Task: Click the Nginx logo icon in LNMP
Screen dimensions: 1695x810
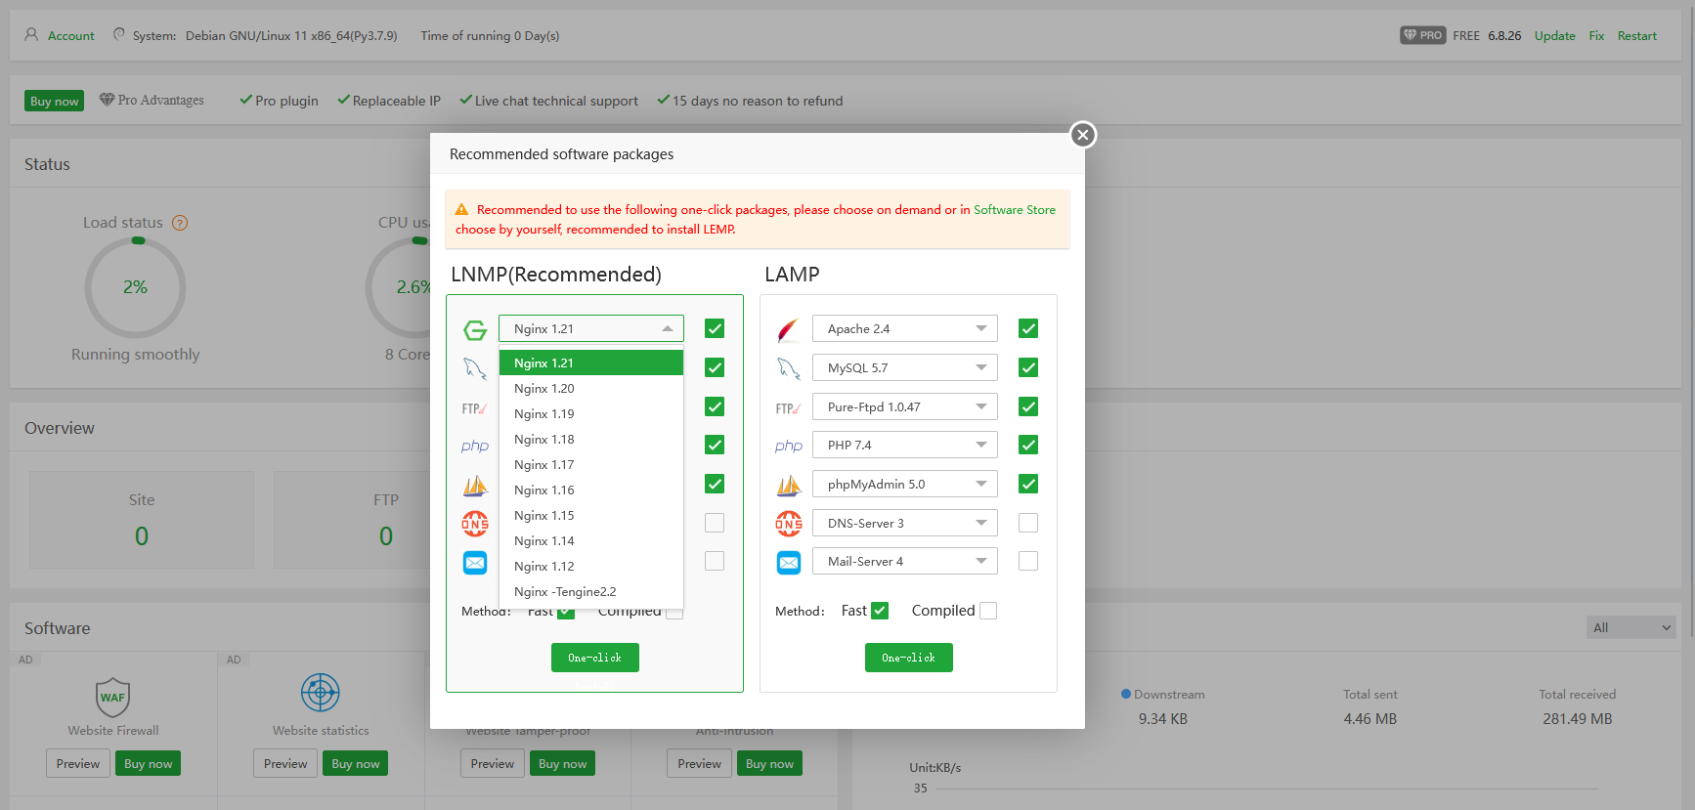Action: pos(475,330)
